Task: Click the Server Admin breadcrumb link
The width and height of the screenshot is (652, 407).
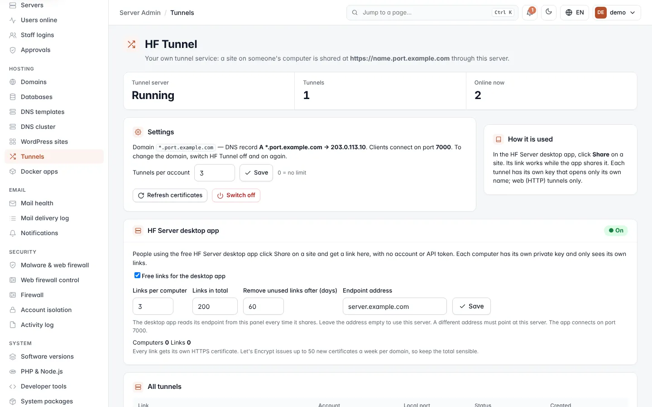Action: coord(140,13)
